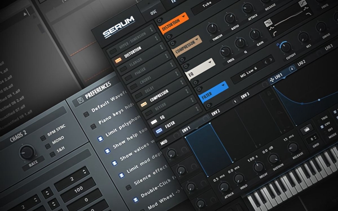338x211 pixels.
Task: Open the blue Filter module dropdown
Action: 223,86
